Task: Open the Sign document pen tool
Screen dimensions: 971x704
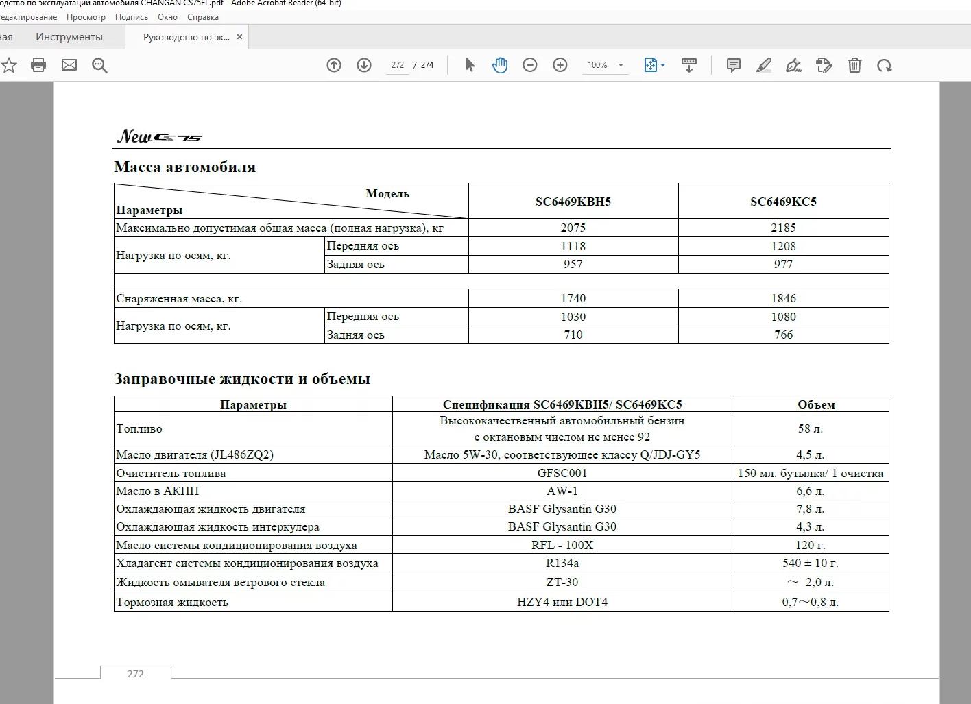Action: [794, 65]
